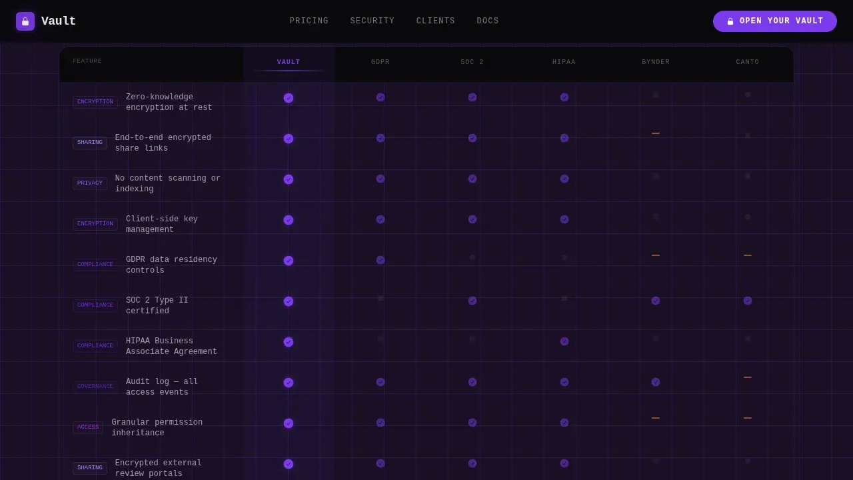Click the Feature column header label
853x480 pixels.
(x=87, y=61)
